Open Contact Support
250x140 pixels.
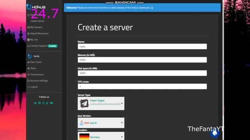pos(39,46)
